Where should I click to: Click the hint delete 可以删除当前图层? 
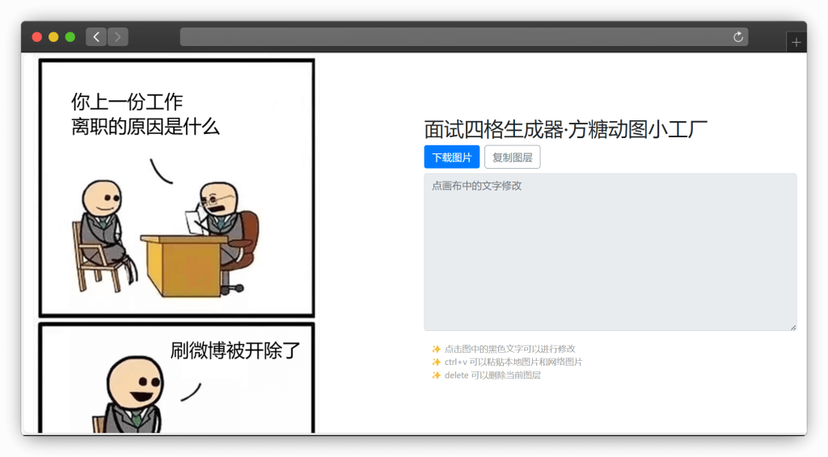(x=492, y=375)
